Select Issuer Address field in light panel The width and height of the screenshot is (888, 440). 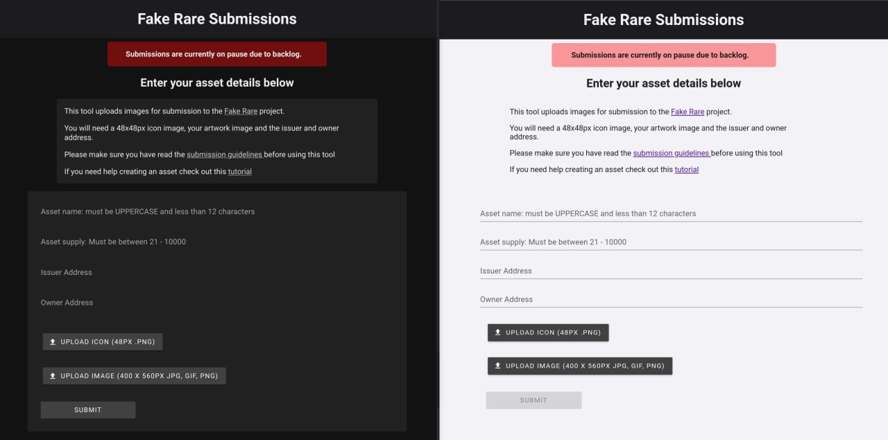pos(671,271)
